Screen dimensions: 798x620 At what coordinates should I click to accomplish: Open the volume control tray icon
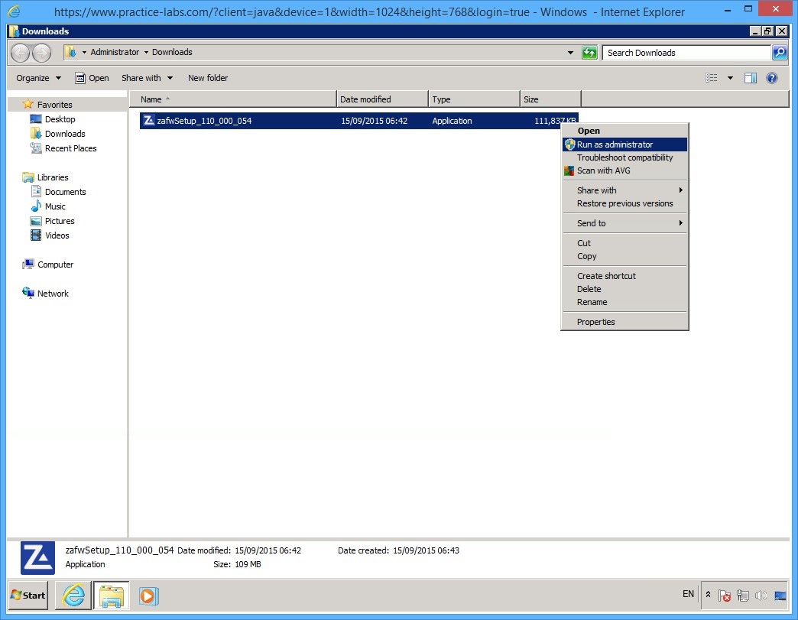[x=761, y=595]
